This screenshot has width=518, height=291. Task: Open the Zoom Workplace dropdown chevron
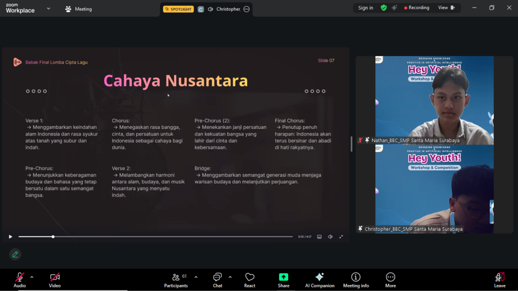point(49,9)
